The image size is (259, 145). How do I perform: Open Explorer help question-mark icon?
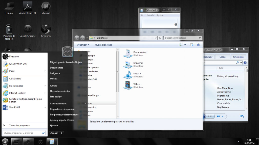pos(198,45)
